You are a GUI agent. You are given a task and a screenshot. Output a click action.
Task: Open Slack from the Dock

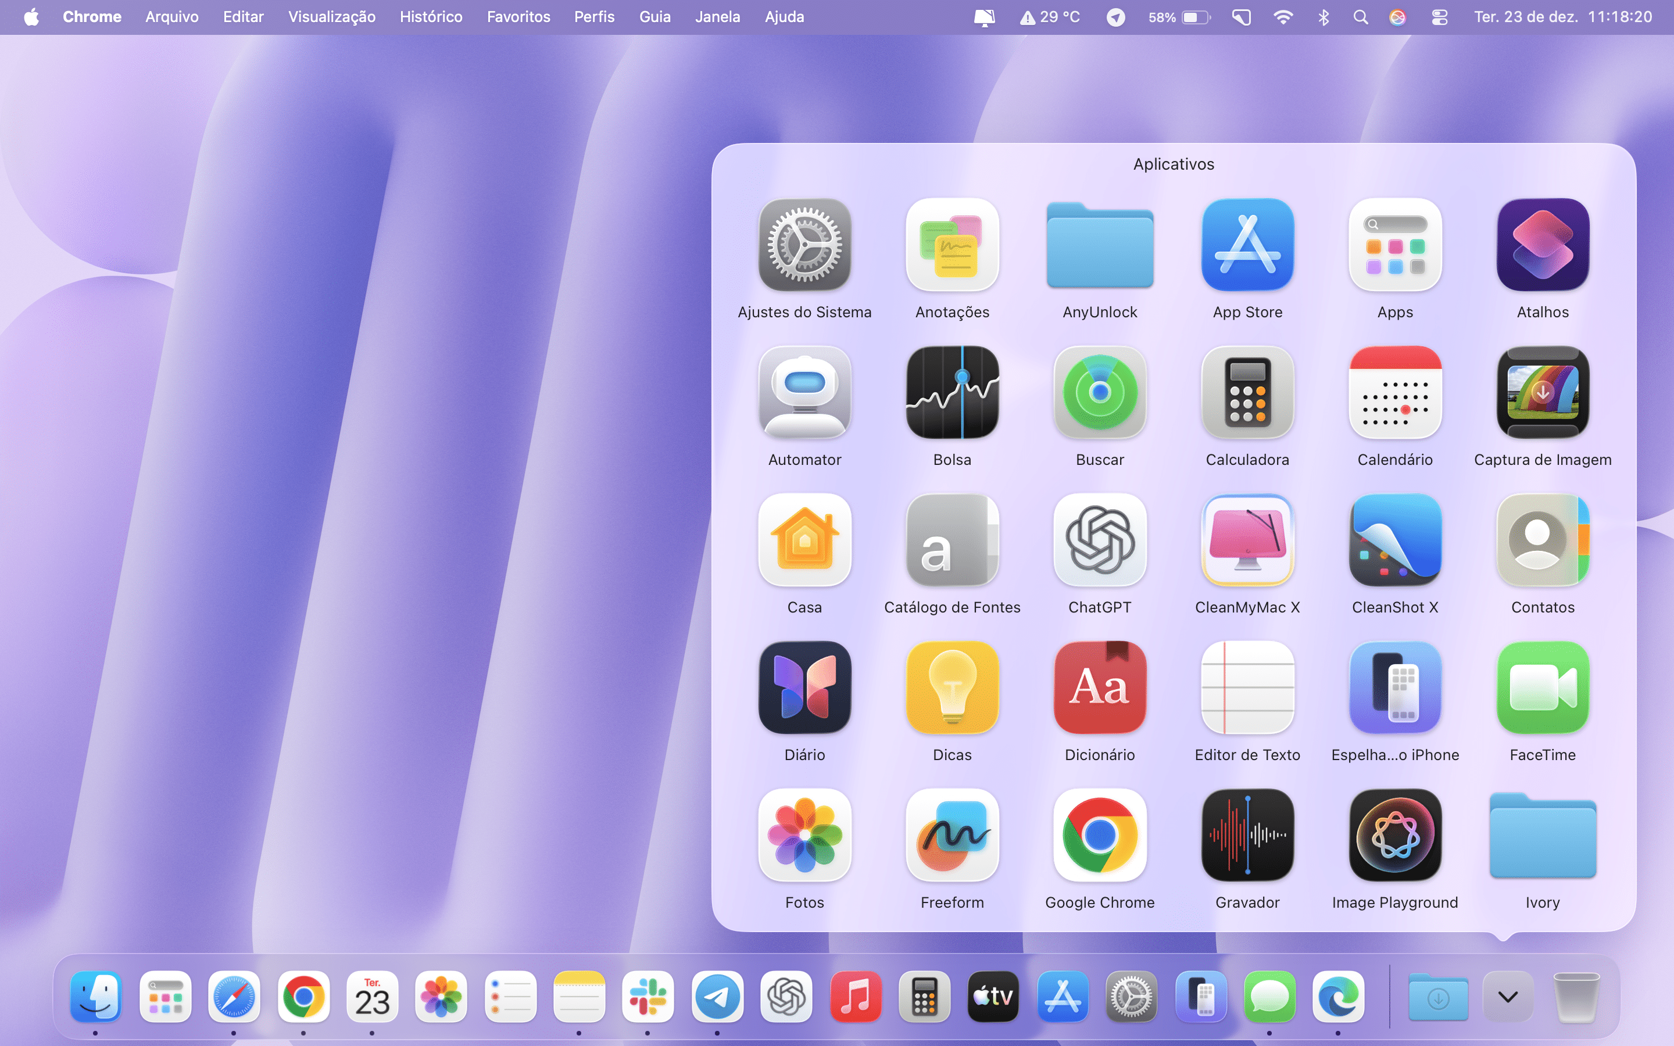coord(648,997)
